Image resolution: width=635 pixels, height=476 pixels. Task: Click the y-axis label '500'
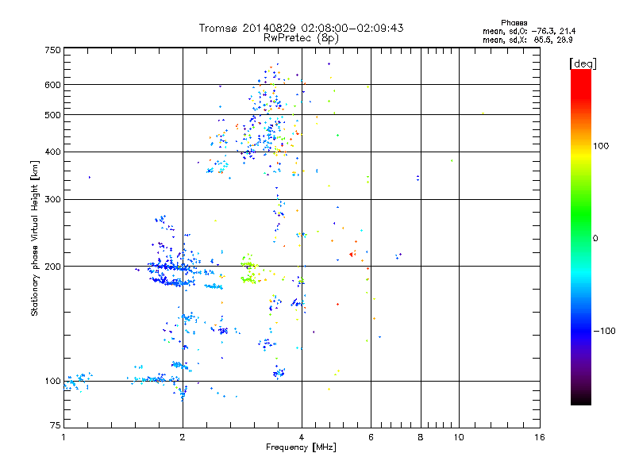52,115
